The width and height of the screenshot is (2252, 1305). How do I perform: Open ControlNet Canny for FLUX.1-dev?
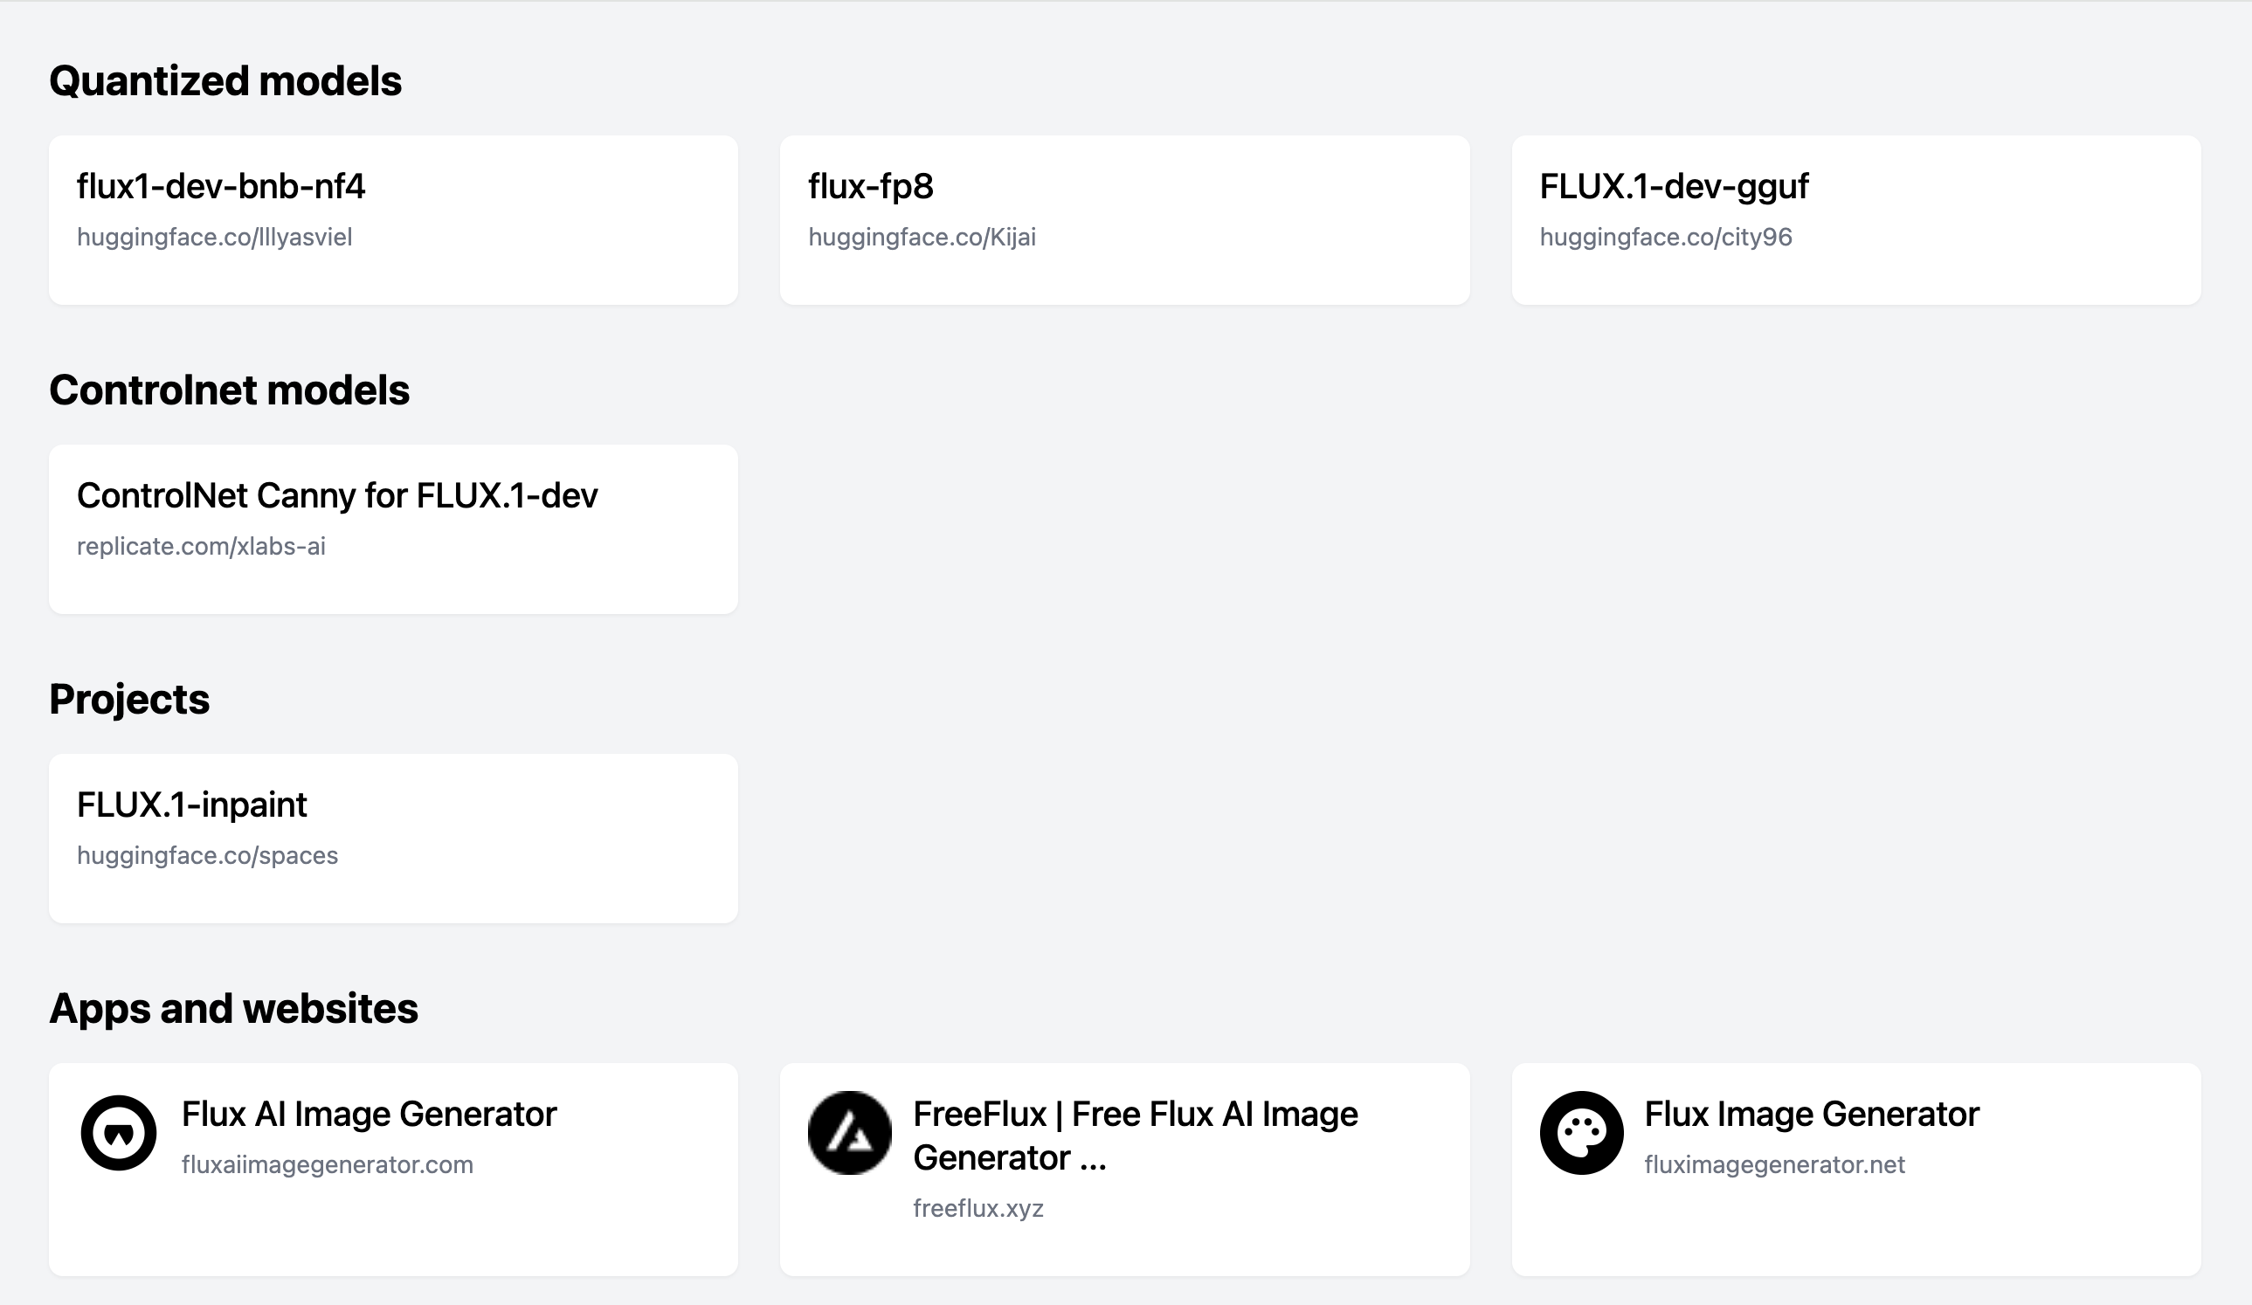pos(337,496)
